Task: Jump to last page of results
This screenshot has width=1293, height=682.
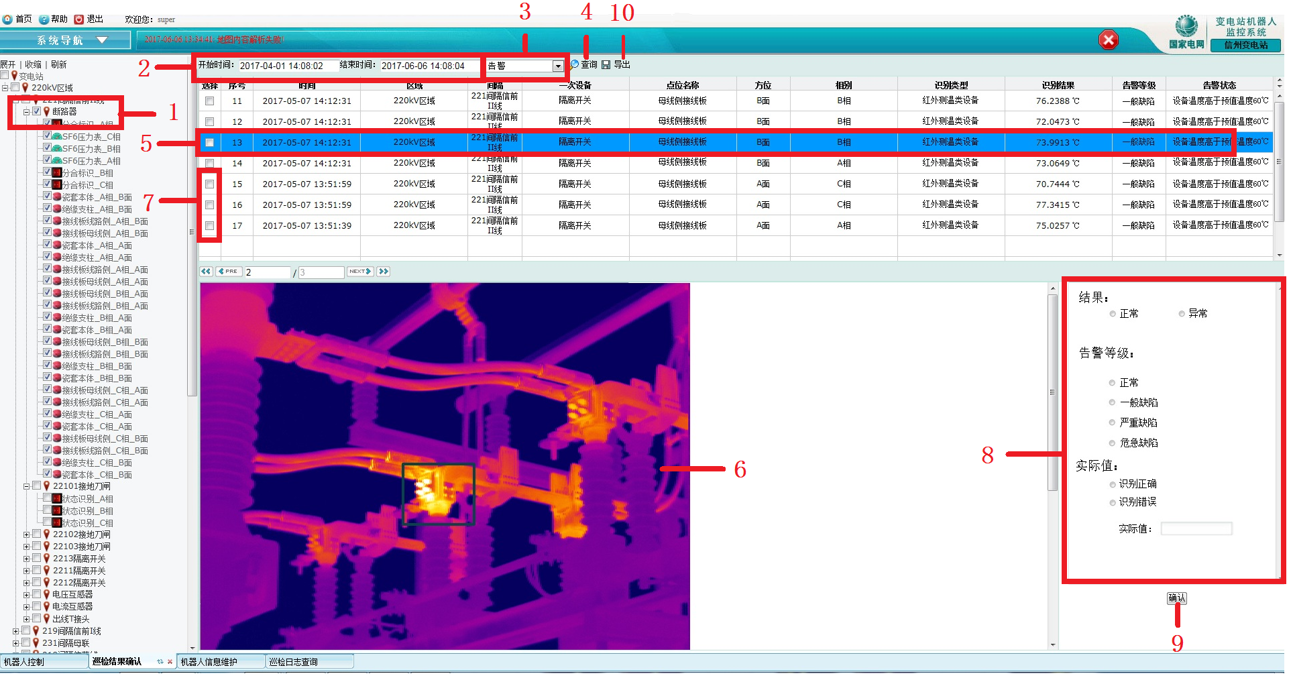Action: coord(384,272)
